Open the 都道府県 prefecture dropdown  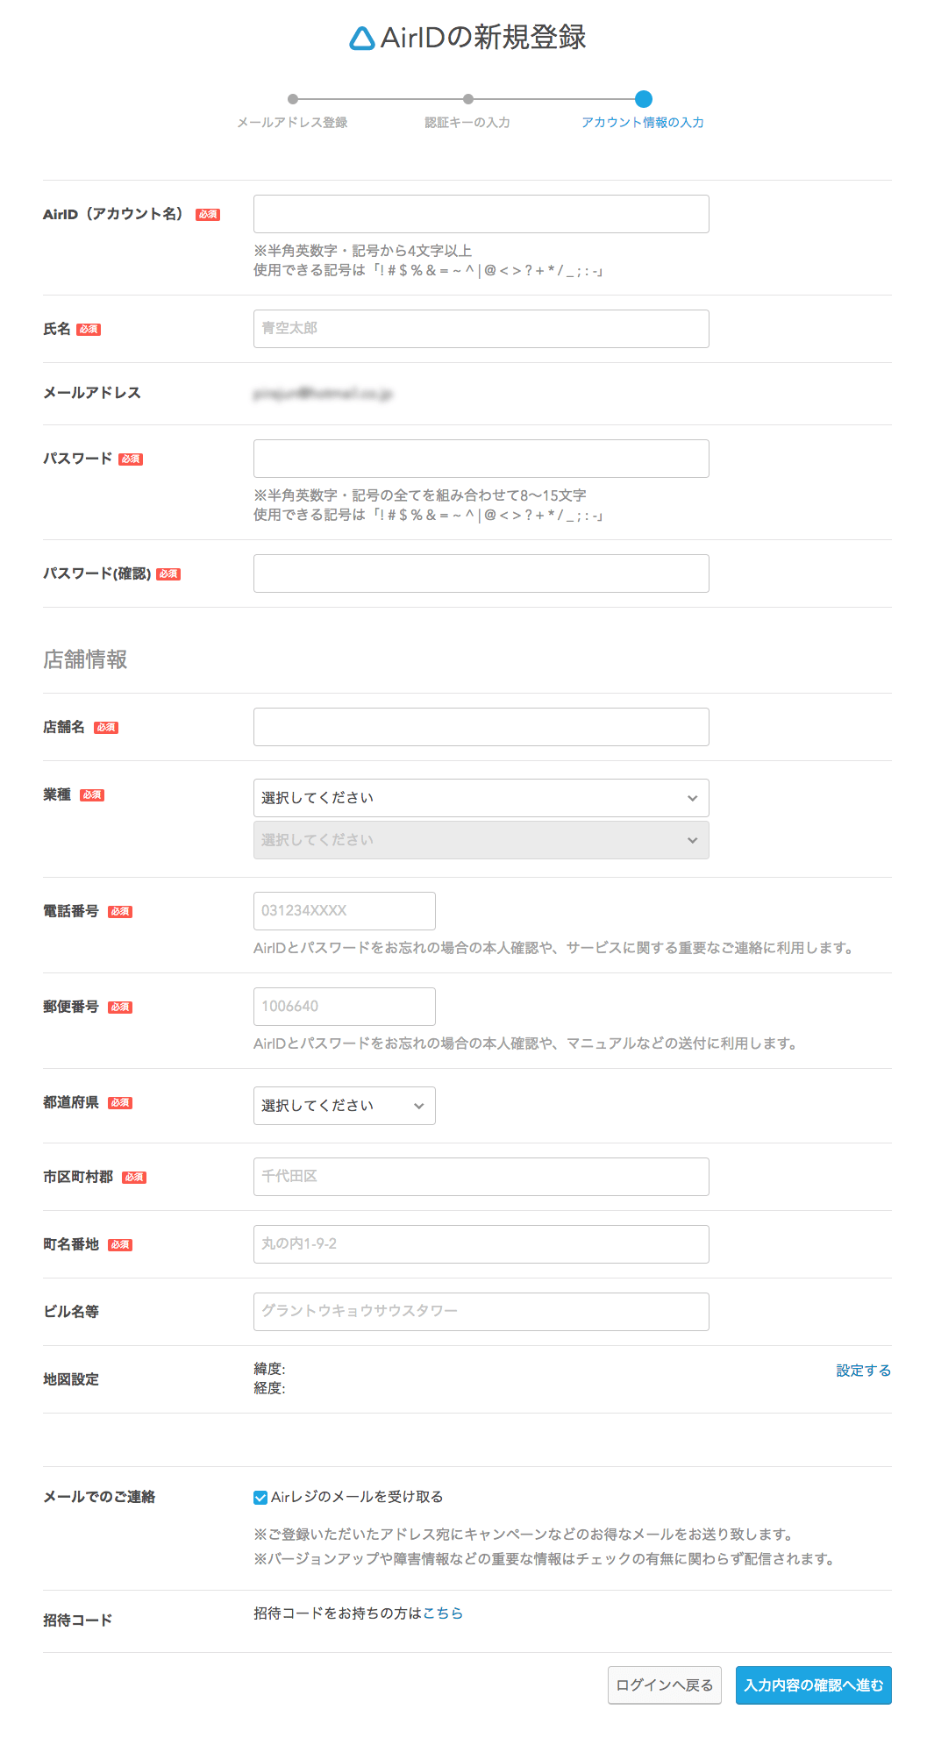tap(345, 1106)
